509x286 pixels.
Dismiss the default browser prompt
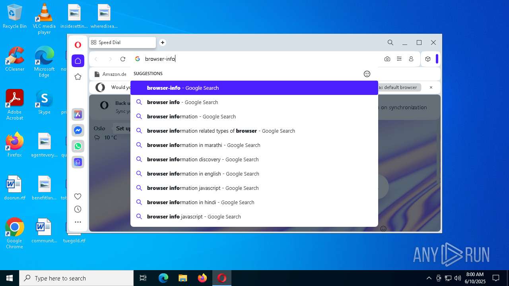click(431, 87)
